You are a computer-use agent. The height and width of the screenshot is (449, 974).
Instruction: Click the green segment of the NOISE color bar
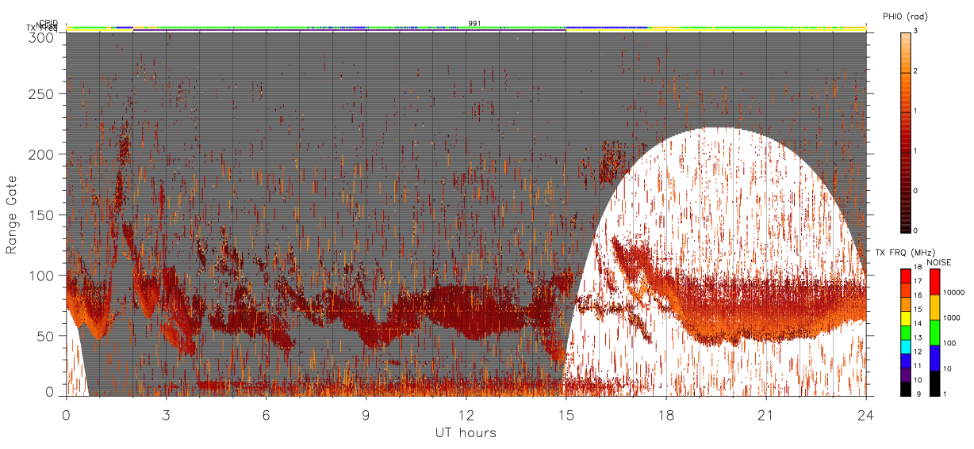(935, 333)
